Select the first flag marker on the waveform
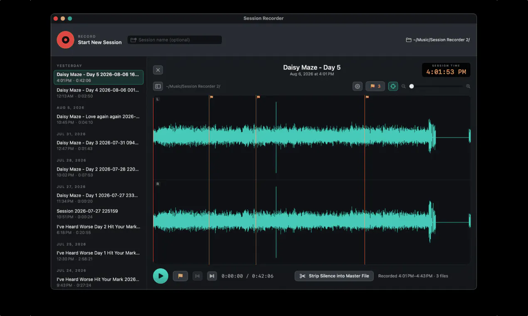Screen dimensions: 528x316 pyautogui.click(x=211, y=97)
